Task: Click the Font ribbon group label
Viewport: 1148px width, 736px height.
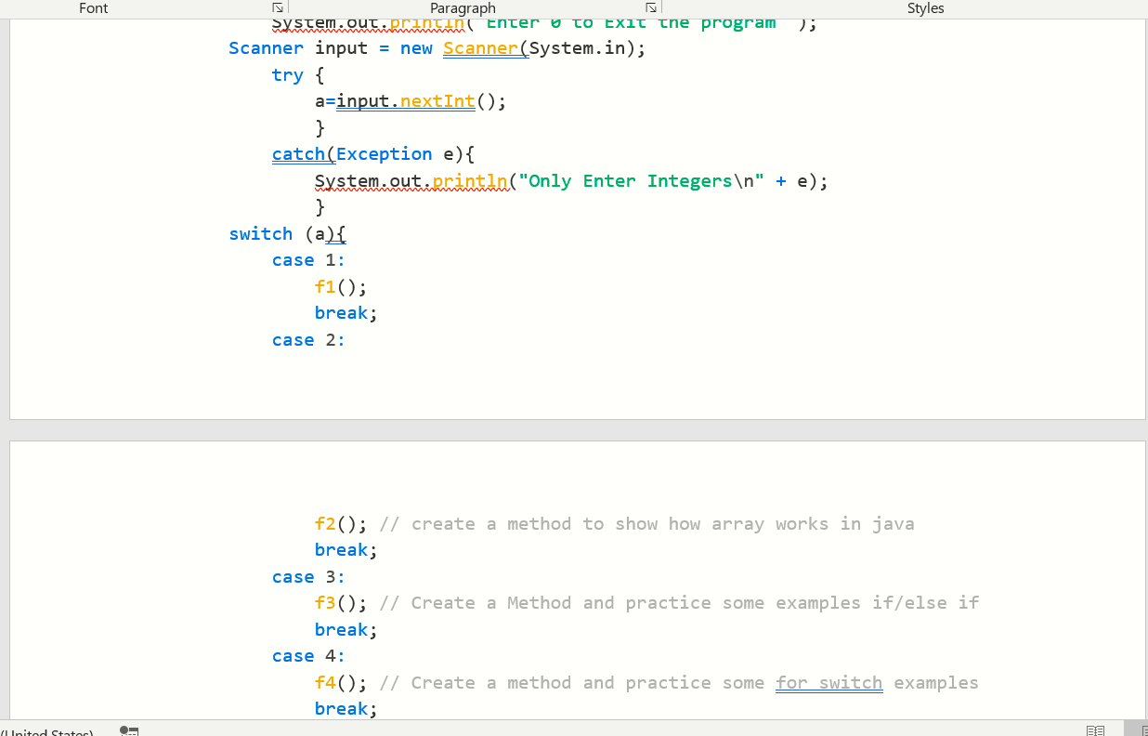Action: tap(93, 8)
